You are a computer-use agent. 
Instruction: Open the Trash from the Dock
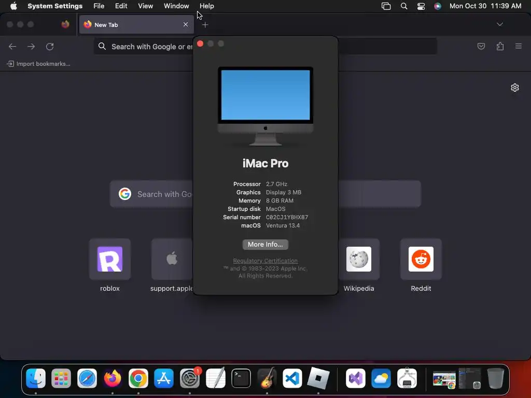click(x=495, y=378)
